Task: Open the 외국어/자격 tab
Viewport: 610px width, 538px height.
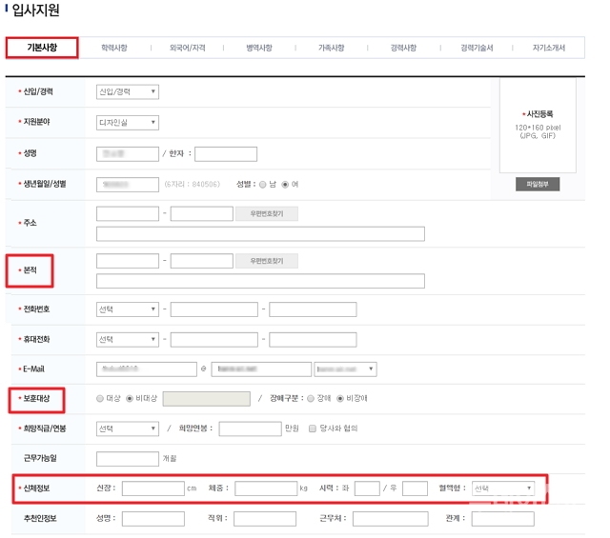Action: (x=187, y=48)
